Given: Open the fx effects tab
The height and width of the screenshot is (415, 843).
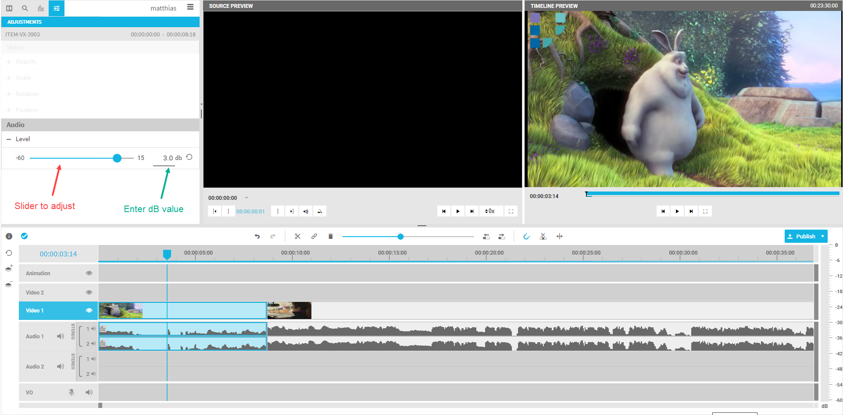Looking at the screenshot, I should click(x=41, y=8).
